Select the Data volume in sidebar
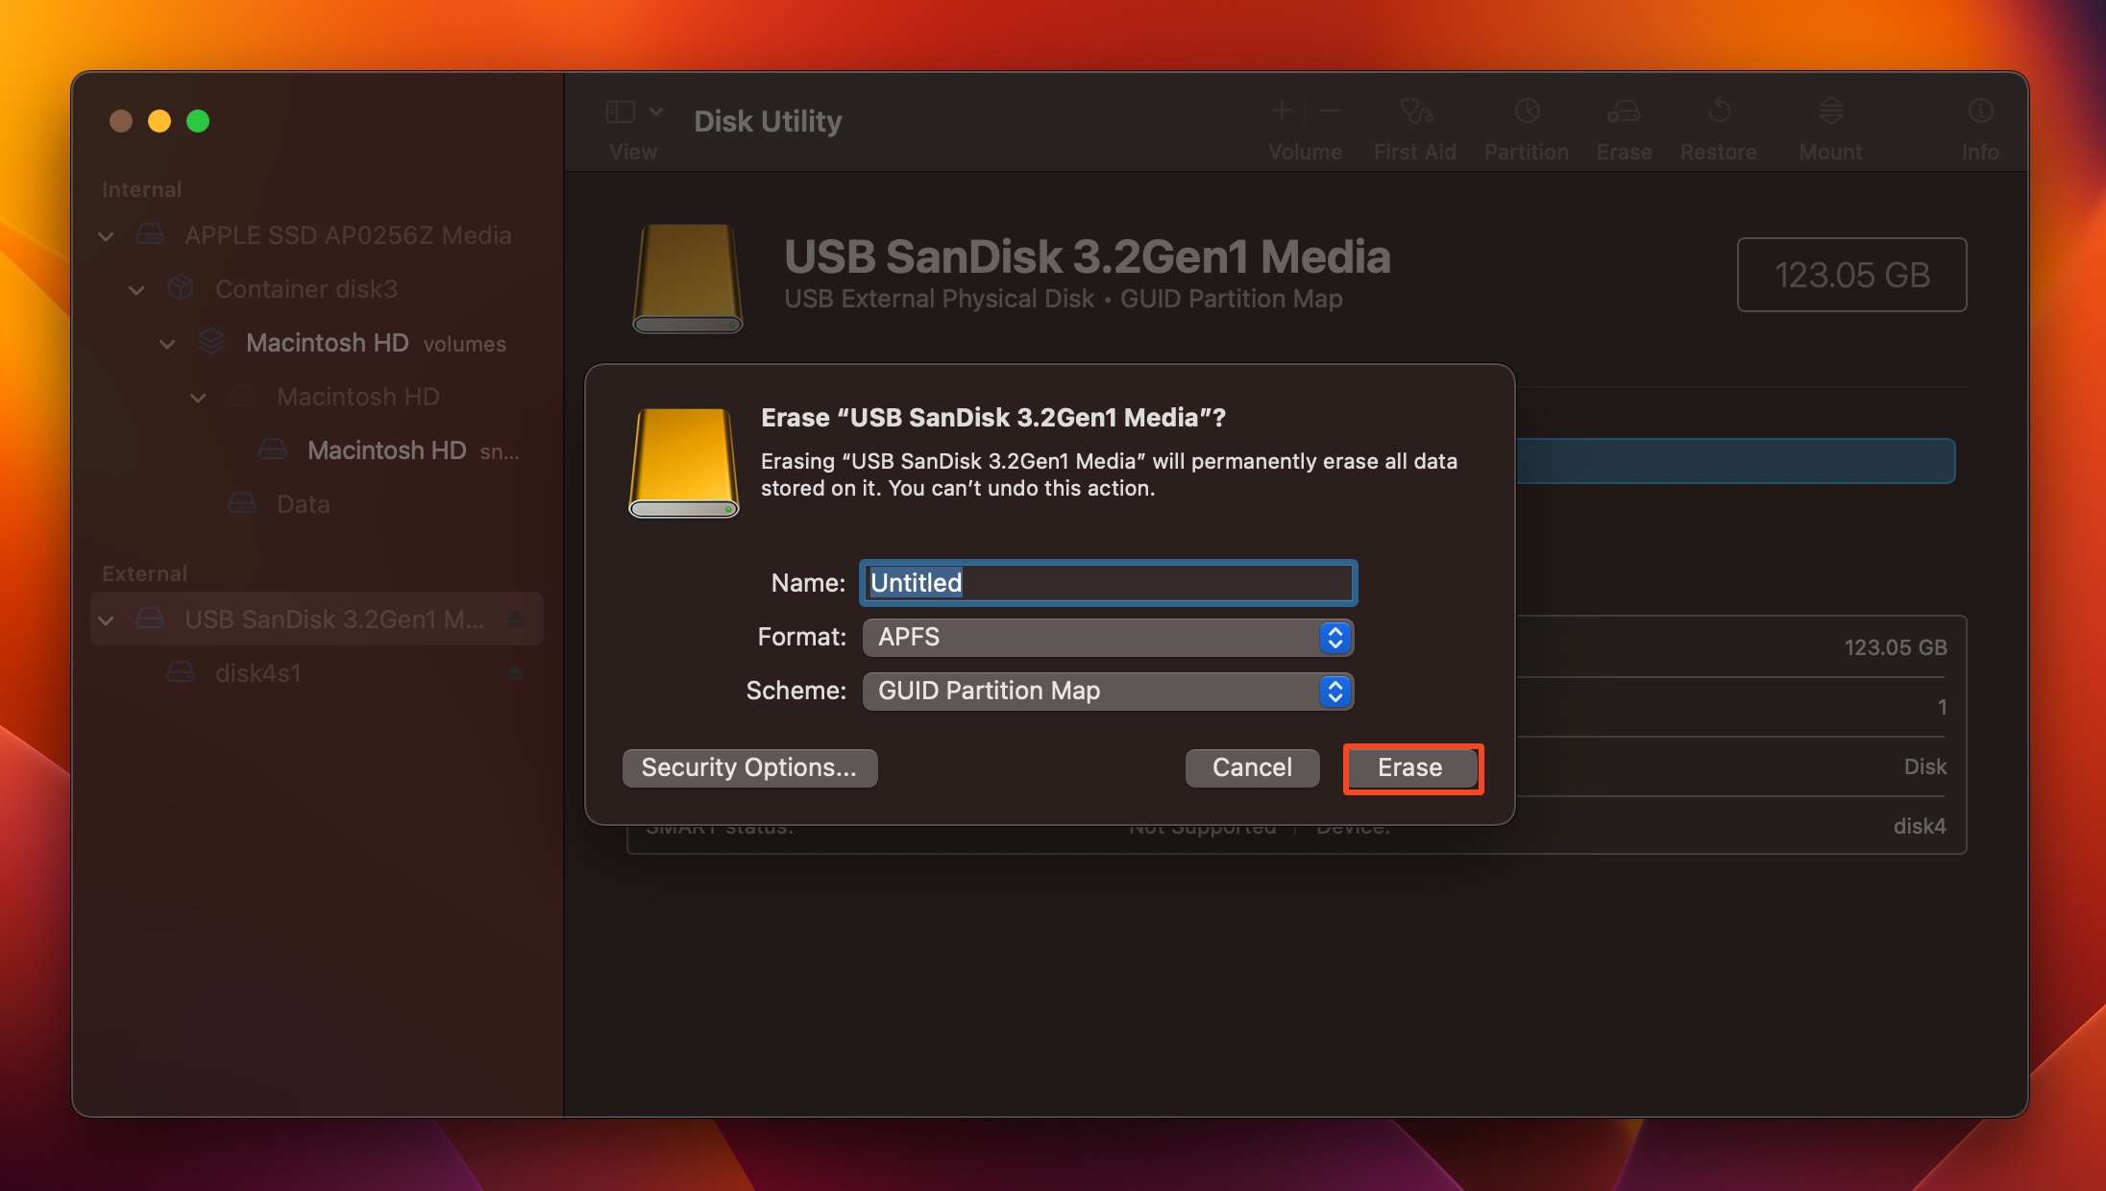 304,504
